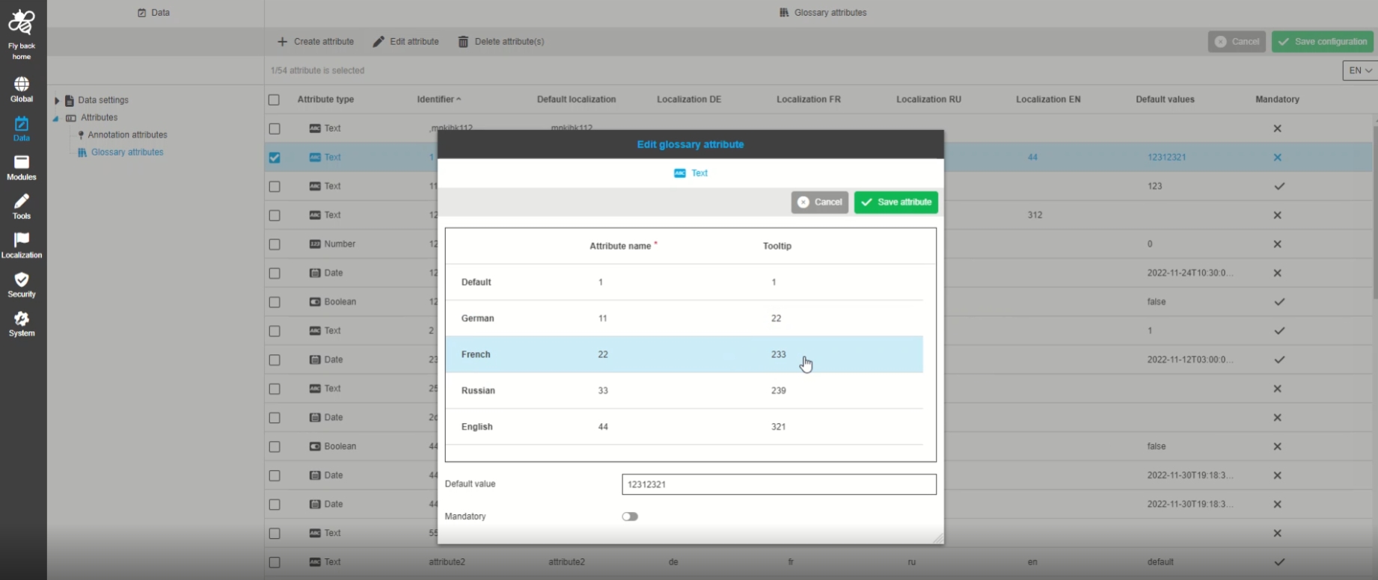Tick the checkbox for the row with default 123
This screenshot has height=580, width=1378.
[x=275, y=186]
